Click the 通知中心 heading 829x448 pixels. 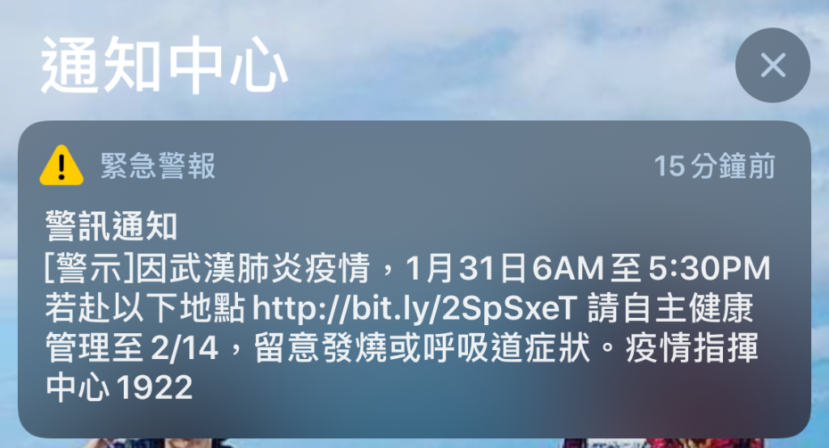pos(165,66)
